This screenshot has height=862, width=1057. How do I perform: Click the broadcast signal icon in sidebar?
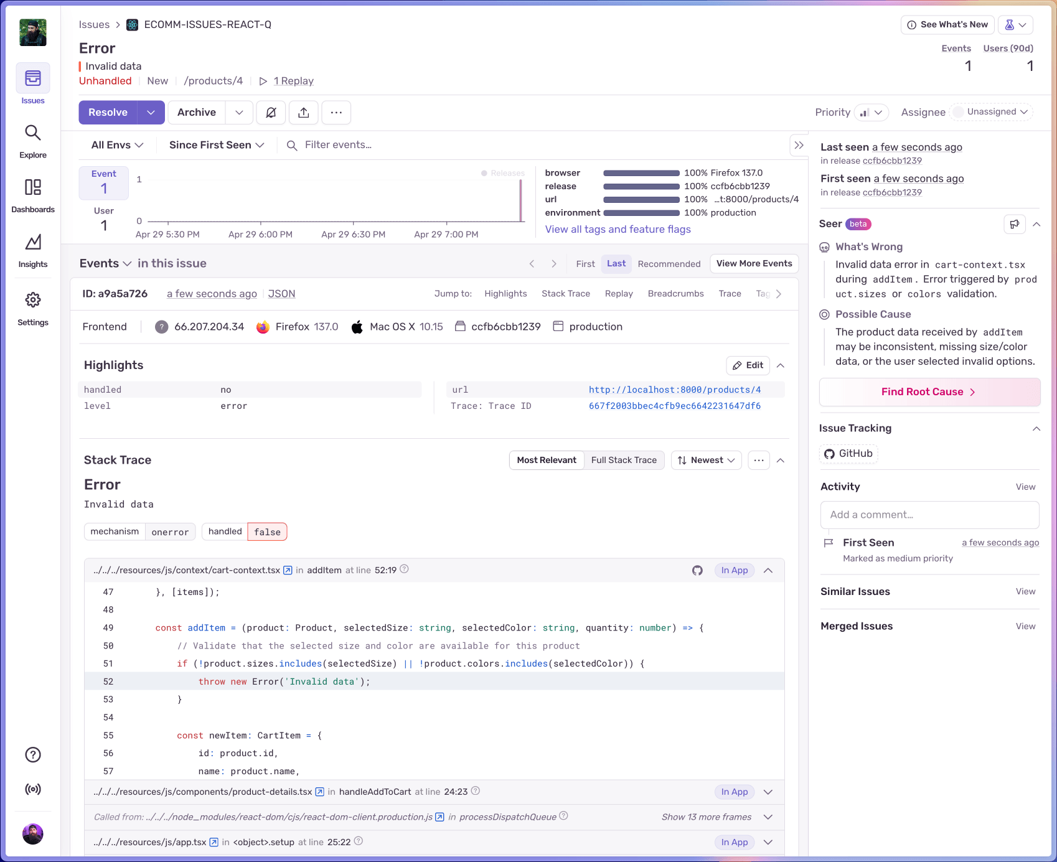(33, 789)
